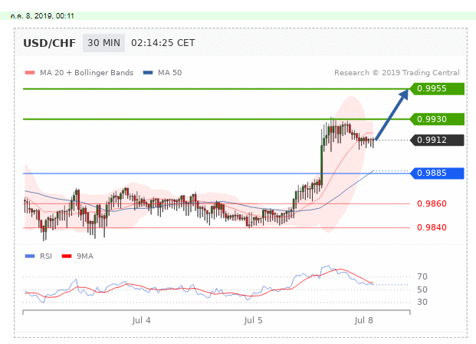This screenshot has height=344, width=476.
Task: Click the 9MA legend label
Action: coord(85,256)
